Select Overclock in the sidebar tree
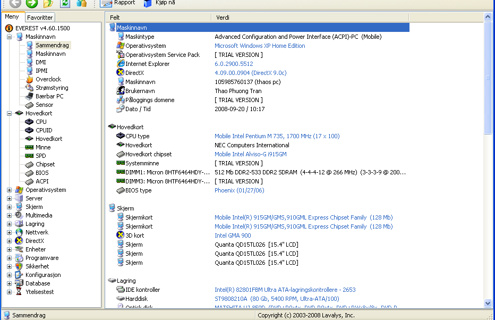495x320 pixels. click(x=48, y=79)
